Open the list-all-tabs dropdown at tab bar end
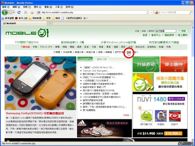This screenshot has height=146, width=195. point(193,23)
